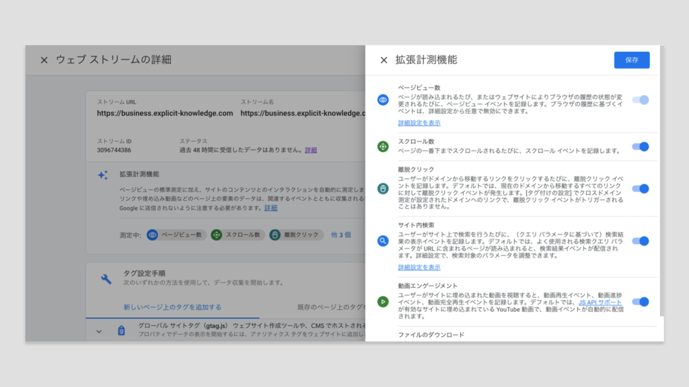Screen dimensions: 689x387
Task: Click the eye icon beside ページビュー数
Action: click(383, 100)
